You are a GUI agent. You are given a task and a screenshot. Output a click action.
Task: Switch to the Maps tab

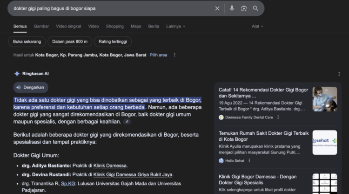click(136, 26)
